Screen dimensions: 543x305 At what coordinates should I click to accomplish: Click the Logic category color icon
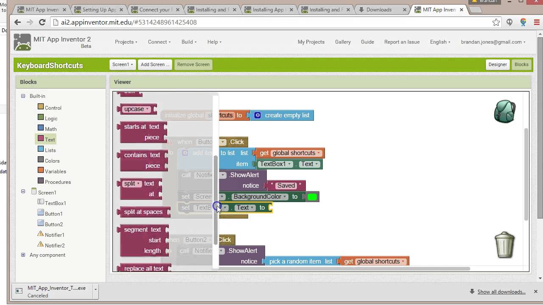[41, 117]
